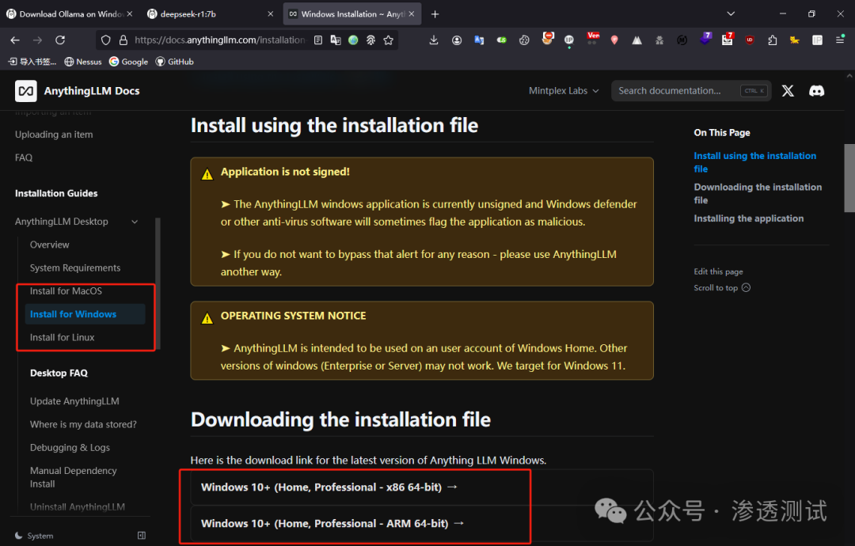Reload the current page
The width and height of the screenshot is (855, 546).
tap(60, 40)
